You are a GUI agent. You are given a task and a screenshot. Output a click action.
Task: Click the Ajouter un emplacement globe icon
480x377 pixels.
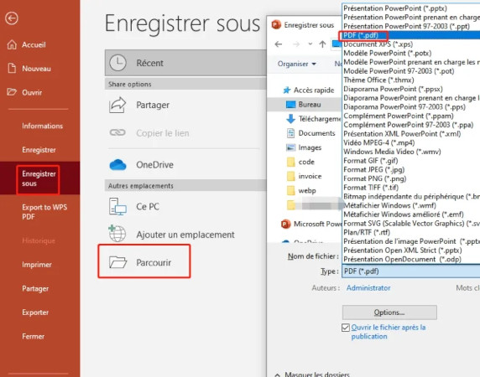coord(117,234)
